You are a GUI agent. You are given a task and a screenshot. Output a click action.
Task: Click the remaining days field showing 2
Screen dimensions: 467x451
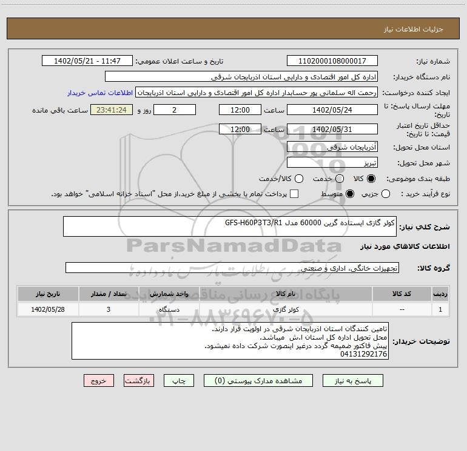click(x=175, y=110)
